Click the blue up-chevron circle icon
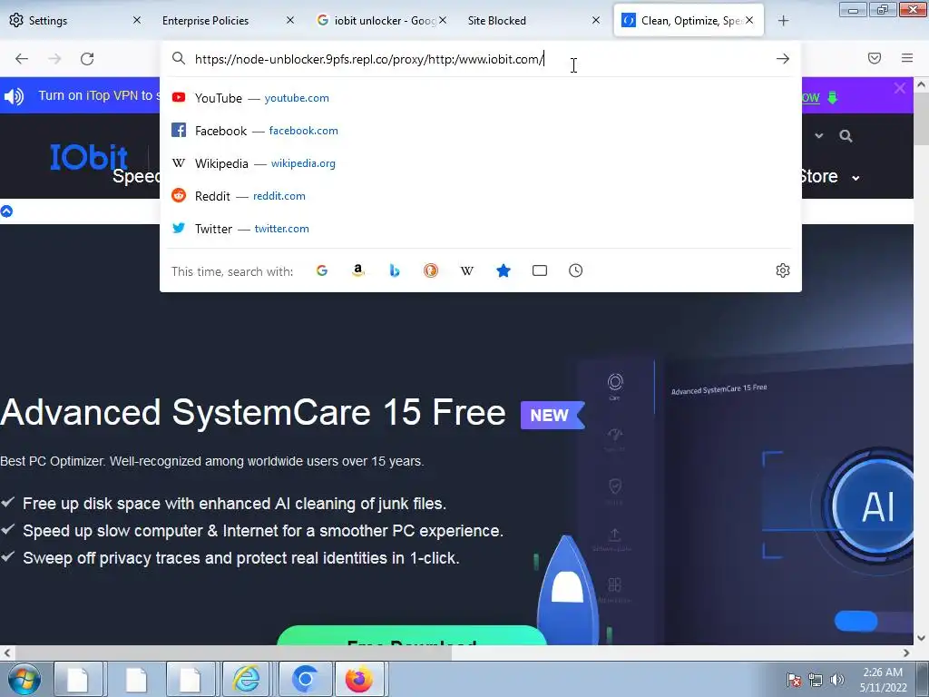 (6, 211)
